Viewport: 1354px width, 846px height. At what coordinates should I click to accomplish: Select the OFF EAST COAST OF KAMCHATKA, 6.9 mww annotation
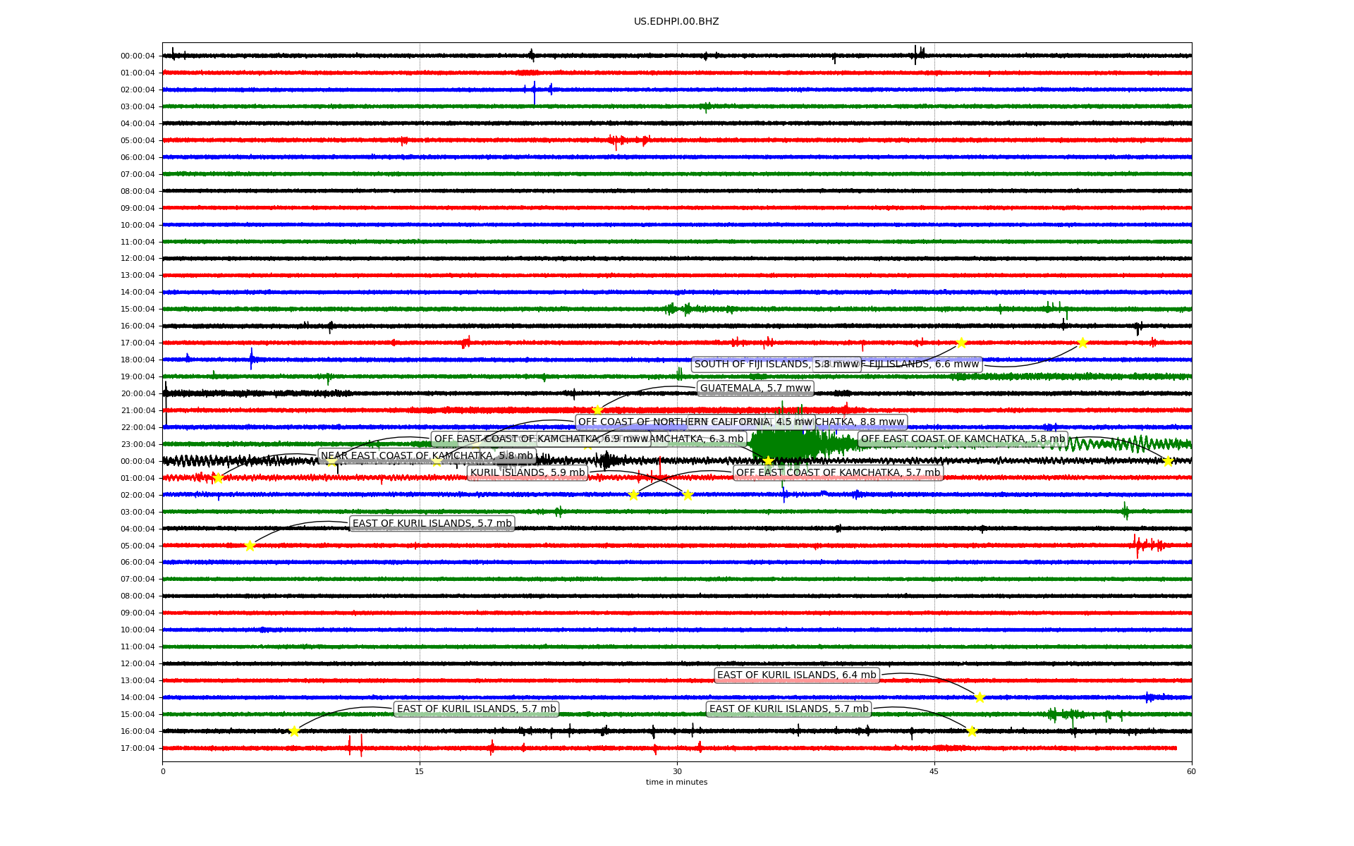[541, 439]
